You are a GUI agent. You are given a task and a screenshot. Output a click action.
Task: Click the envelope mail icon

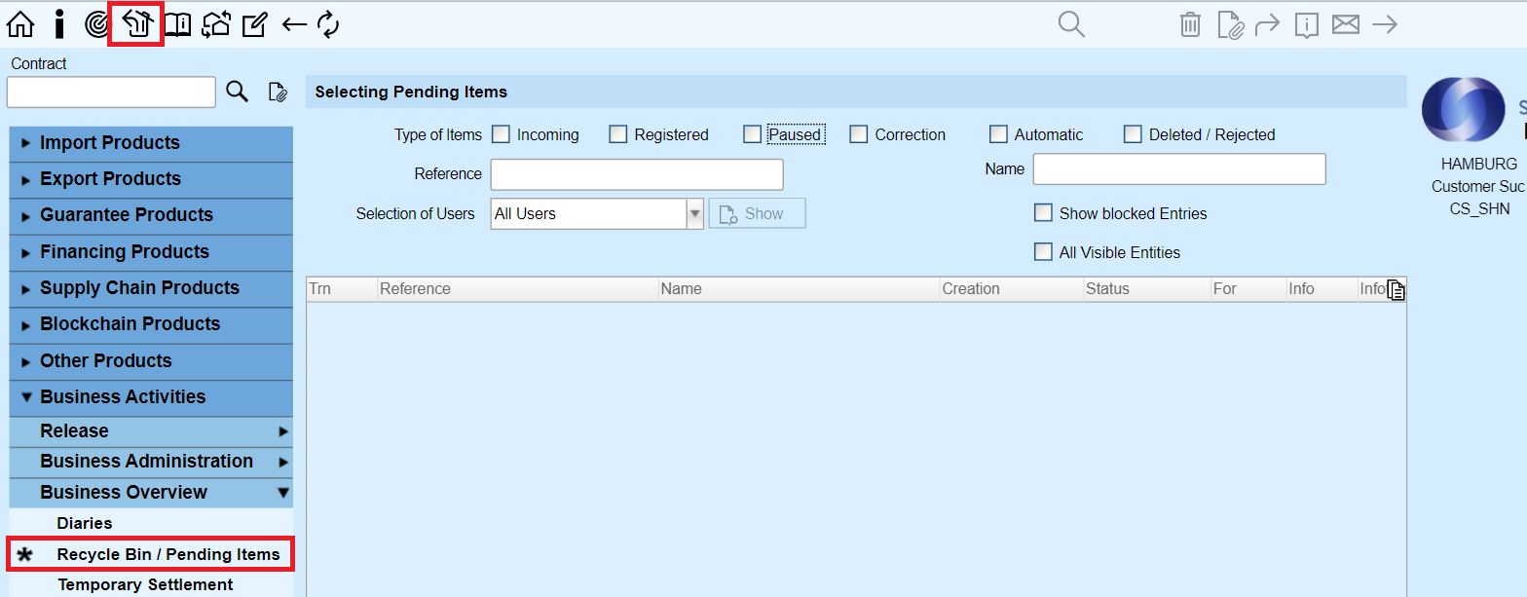point(1345,24)
